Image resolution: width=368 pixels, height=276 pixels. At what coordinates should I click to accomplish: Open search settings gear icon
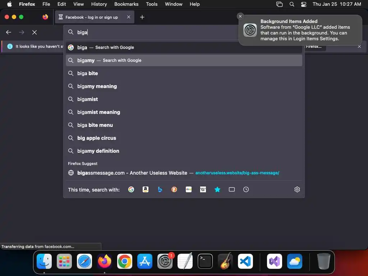297,189
